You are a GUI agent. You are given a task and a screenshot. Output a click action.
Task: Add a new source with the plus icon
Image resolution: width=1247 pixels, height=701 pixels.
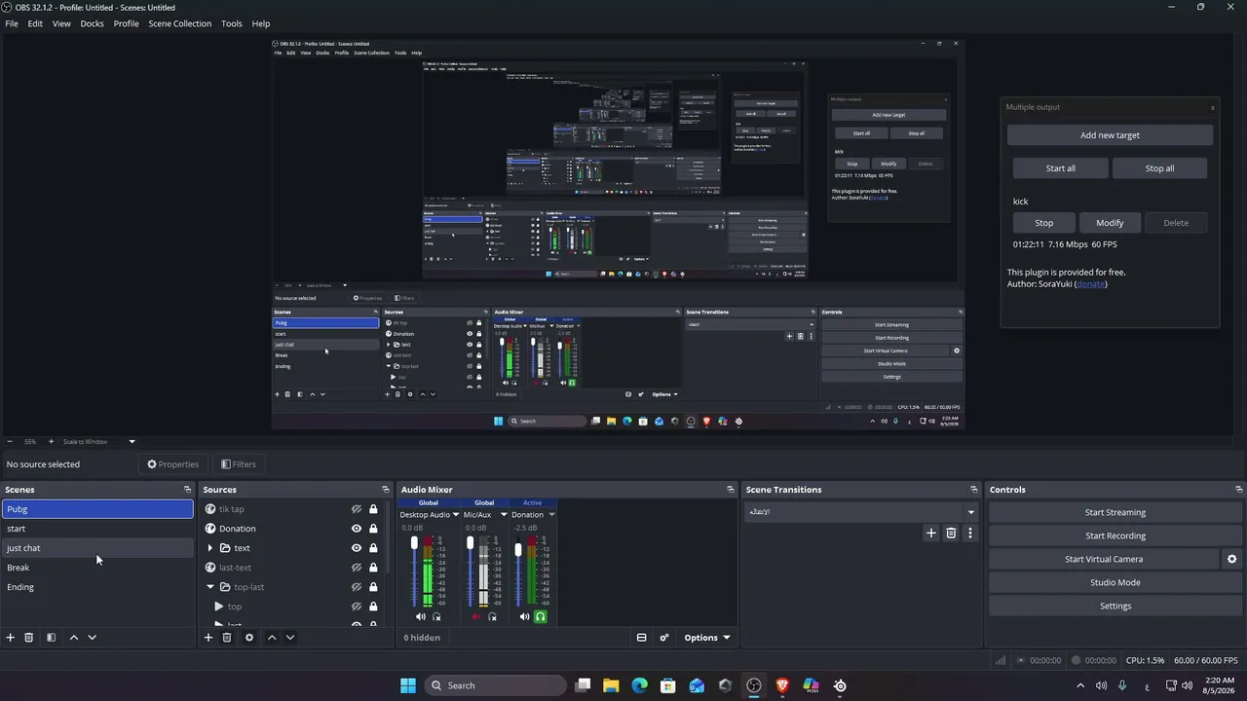pyautogui.click(x=208, y=638)
